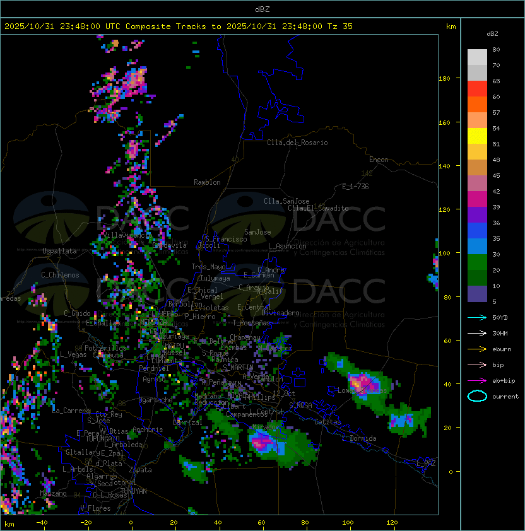Click the 'S_MARTIN' place label
The width and height of the screenshot is (525, 531).
239,368
